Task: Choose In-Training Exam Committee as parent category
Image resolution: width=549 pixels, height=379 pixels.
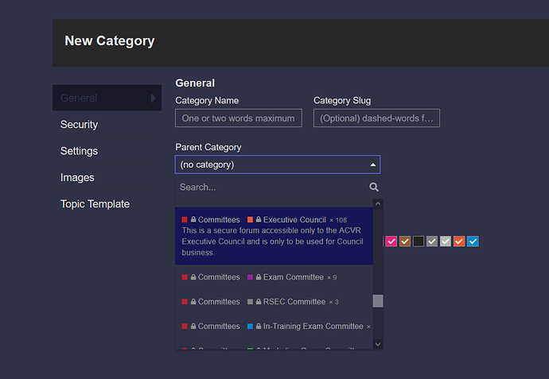Action: pos(274,326)
